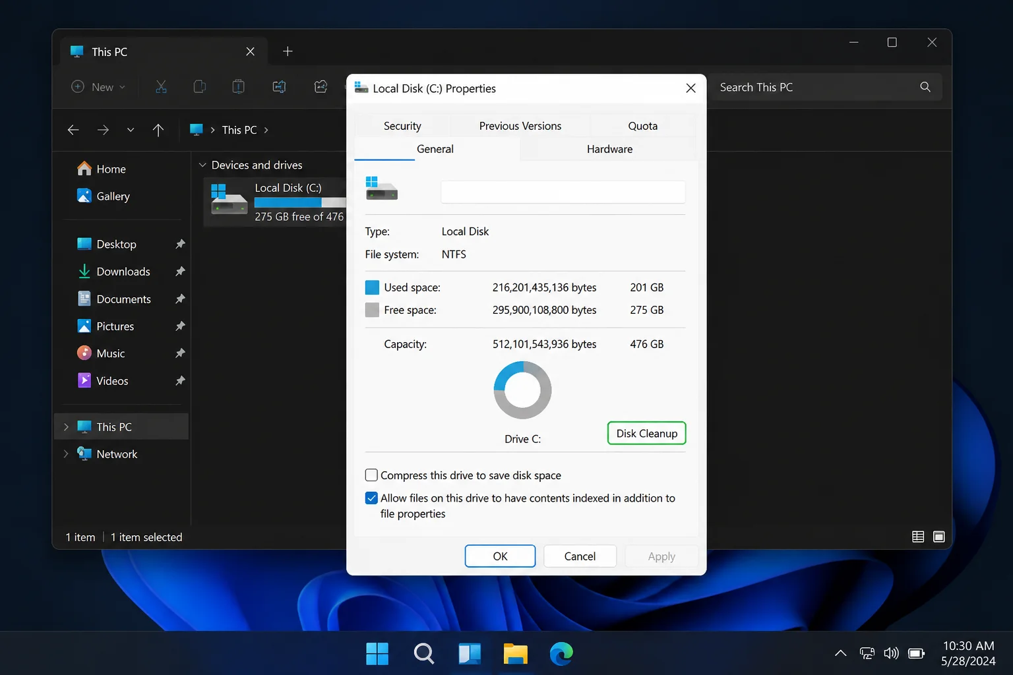Screen dimensions: 1013x675
Task: Switch to the Hardware tab
Action: [x=609, y=149]
